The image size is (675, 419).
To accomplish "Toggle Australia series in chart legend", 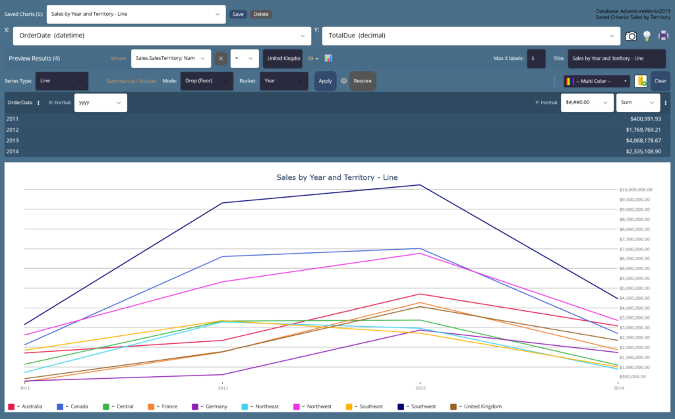I will 26,406.
